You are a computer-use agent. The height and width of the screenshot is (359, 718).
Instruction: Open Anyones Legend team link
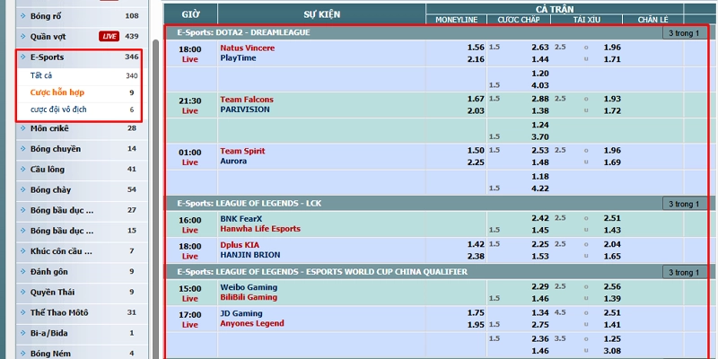click(252, 324)
